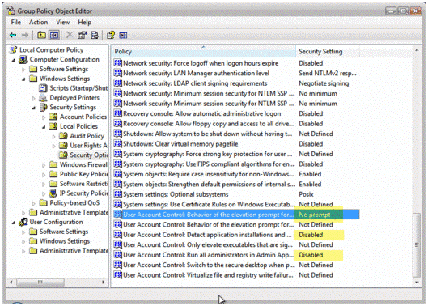
Task: Select System objects: Require case insensitivity policy
Action: (209, 174)
